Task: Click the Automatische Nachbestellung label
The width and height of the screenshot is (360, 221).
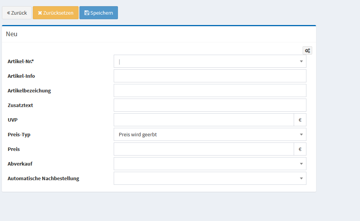Action: tap(43, 179)
